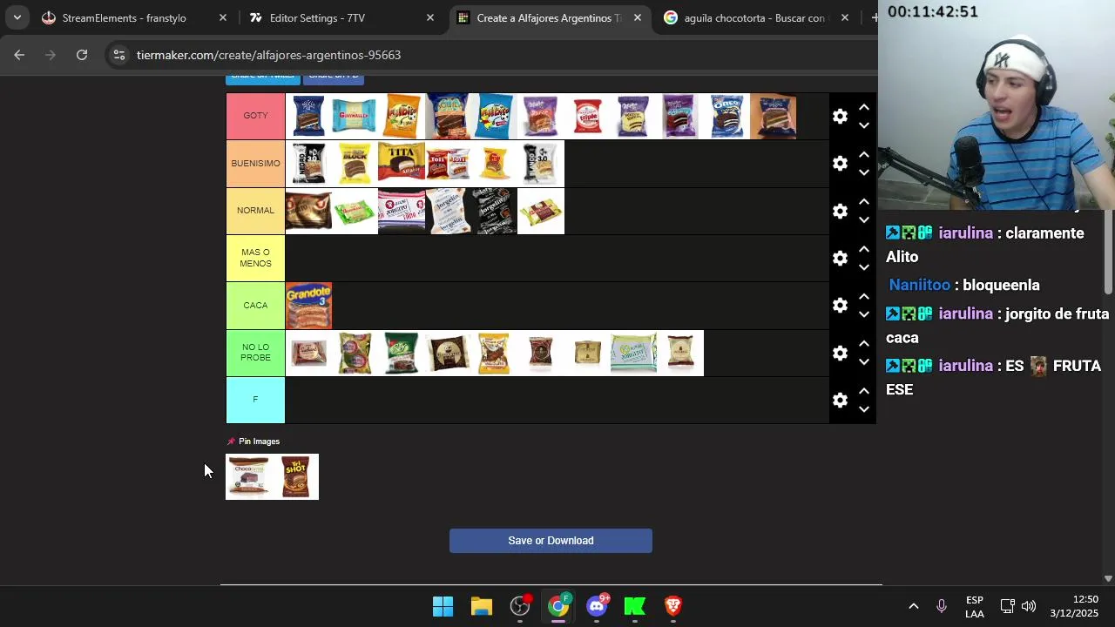
Task: Open clock showing 12:50 3/12/2025
Action: coord(1074,606)
